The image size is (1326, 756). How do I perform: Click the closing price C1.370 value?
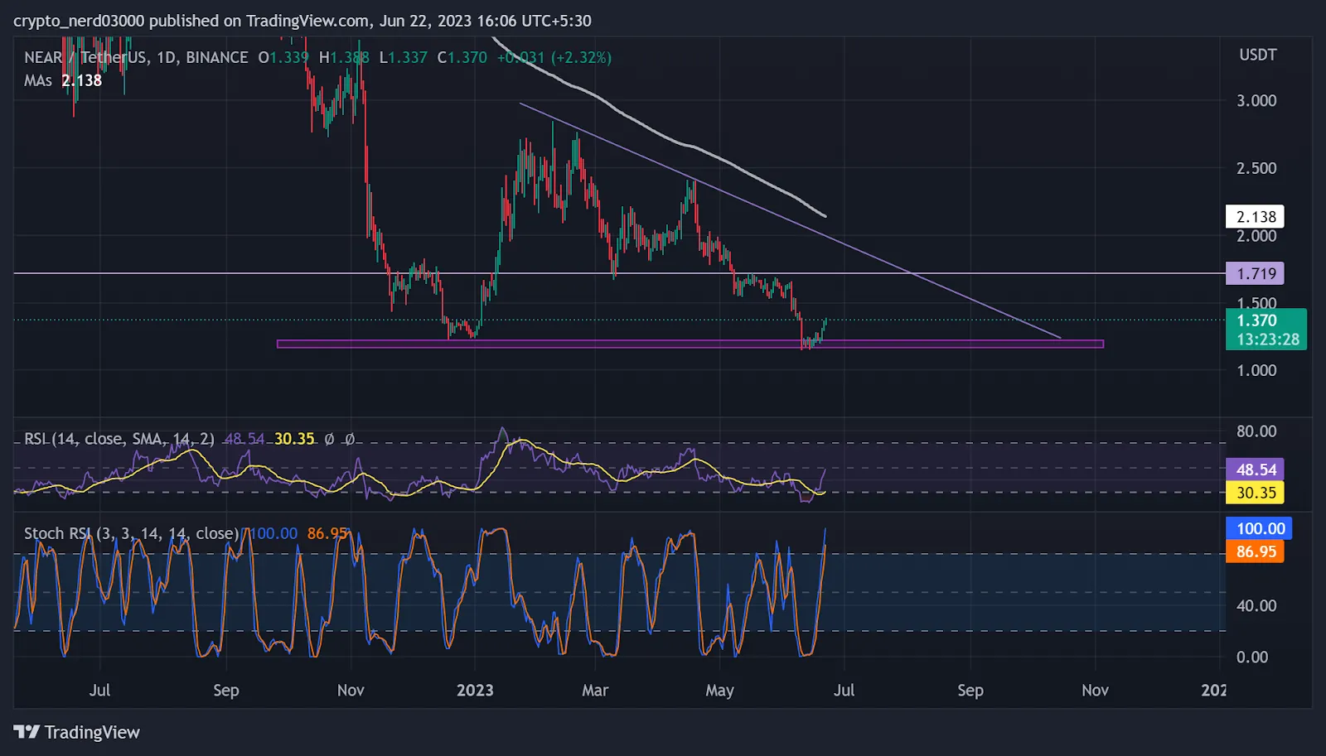pyautogui.click(x=462, y=57)
